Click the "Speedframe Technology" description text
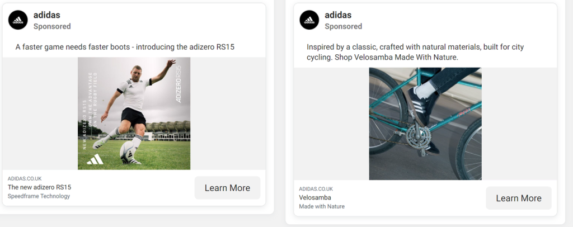The image size is (573, 227). click(39, 196)
